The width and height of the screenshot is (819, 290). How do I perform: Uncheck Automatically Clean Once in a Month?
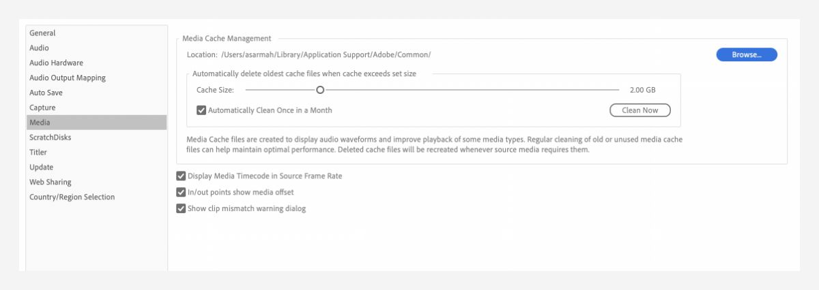(x=201, y=110)
